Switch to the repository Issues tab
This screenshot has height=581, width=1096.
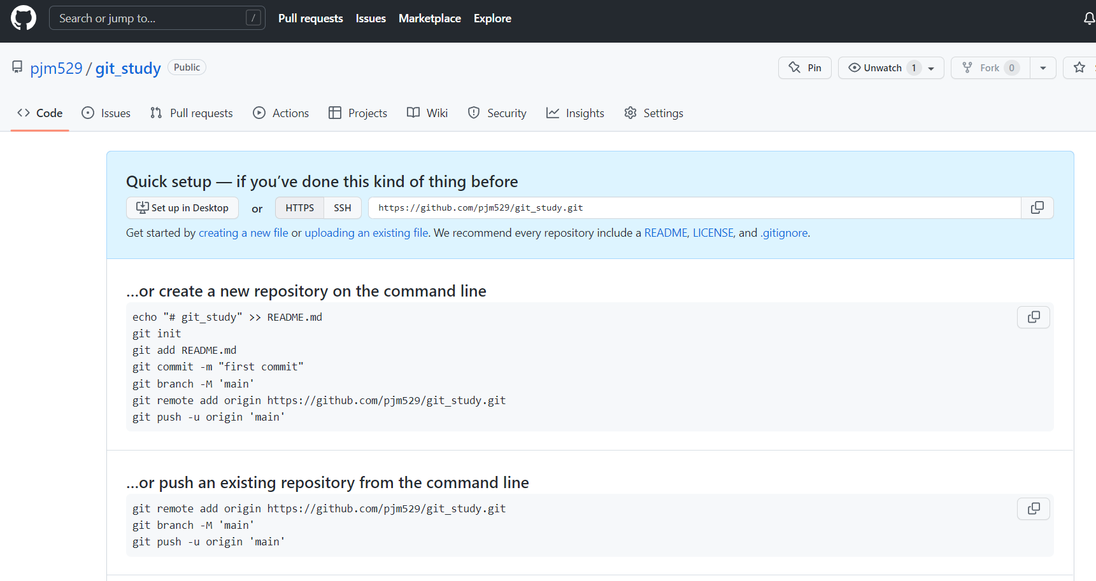point(106,113)
